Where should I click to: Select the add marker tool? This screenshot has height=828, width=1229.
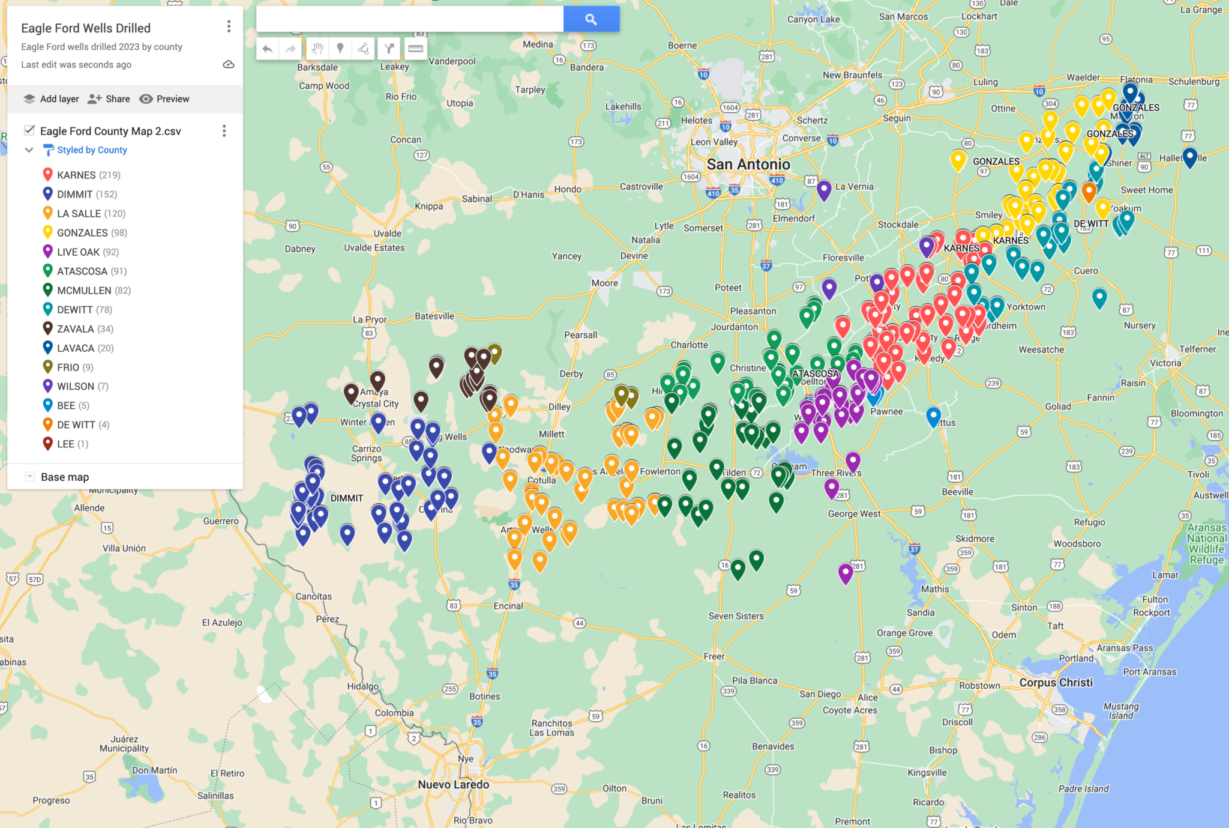click(x=340, y=49)
